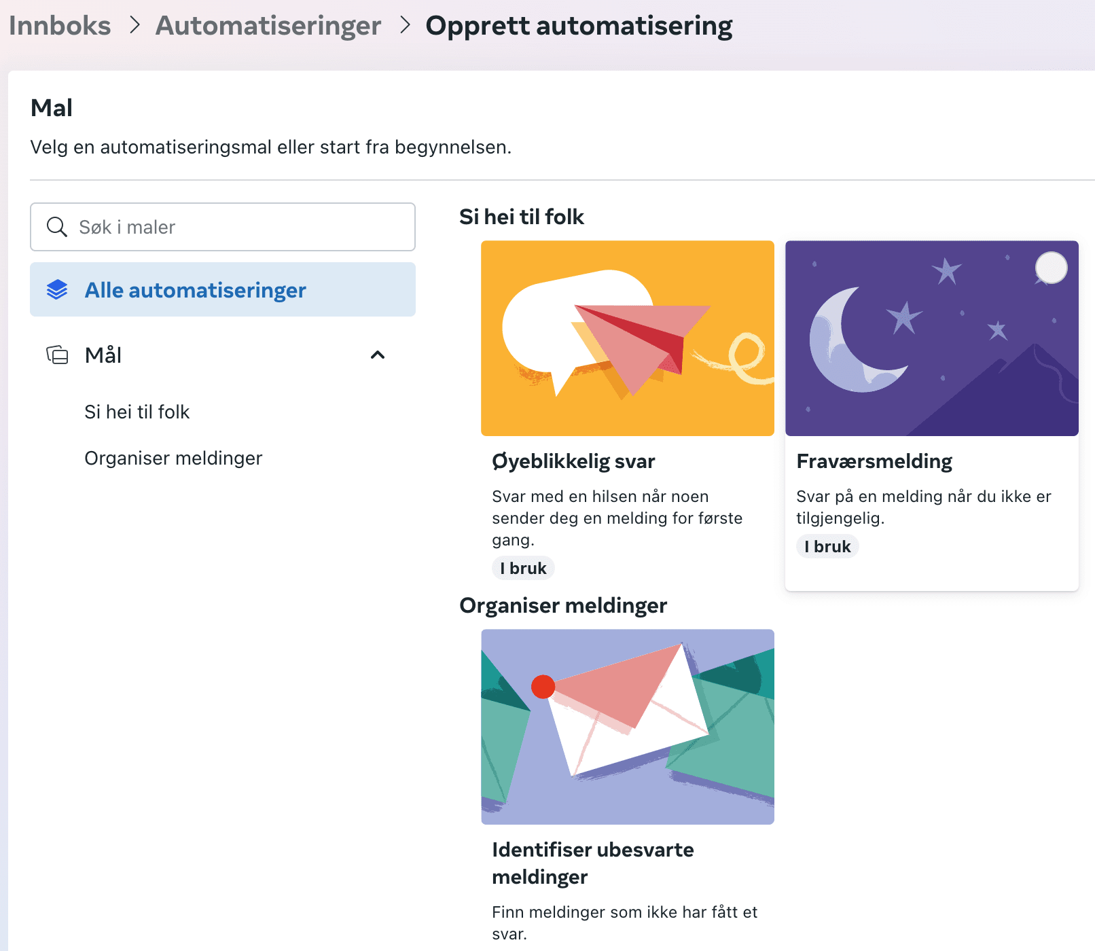Click the magnifying glass icon in the search box

[57, 227]
